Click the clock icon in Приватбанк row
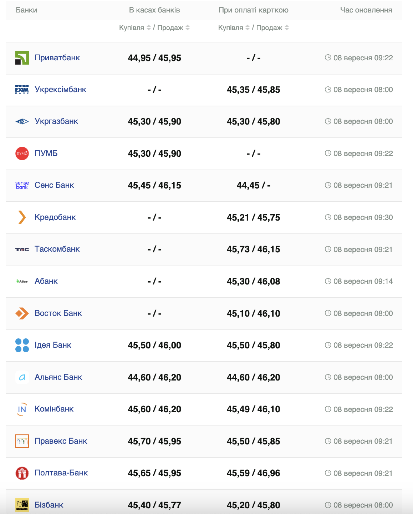413x514 pixels. tap(328, 57)
